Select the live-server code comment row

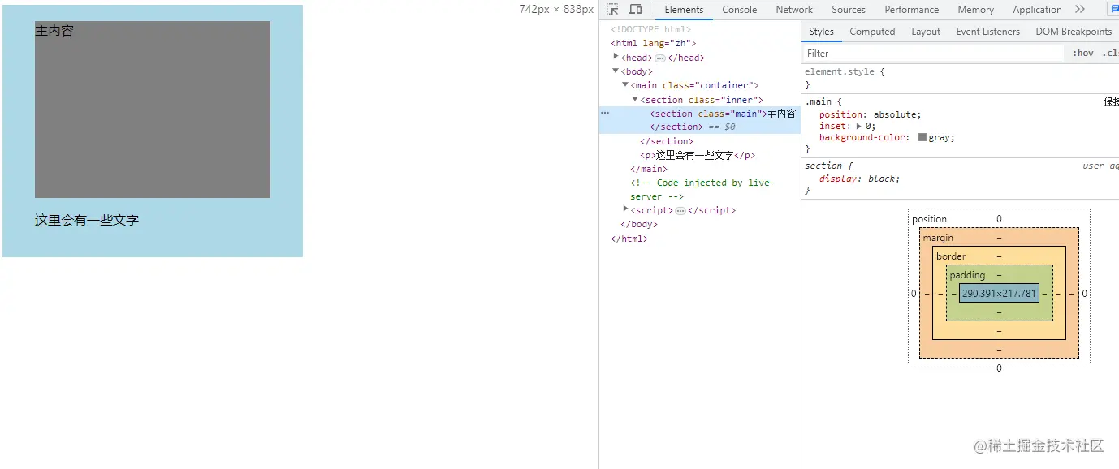tap(702, 189)
